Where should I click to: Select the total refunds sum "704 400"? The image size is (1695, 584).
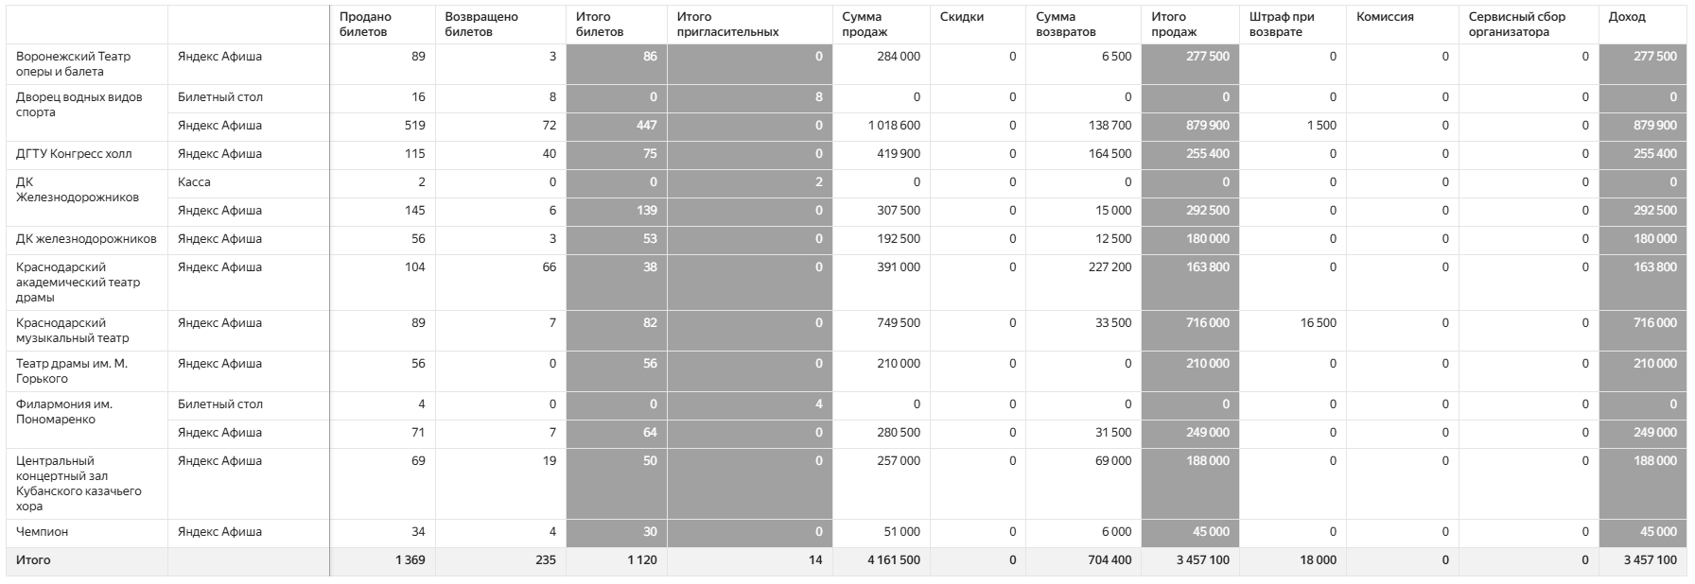[x=1109, y=560]
